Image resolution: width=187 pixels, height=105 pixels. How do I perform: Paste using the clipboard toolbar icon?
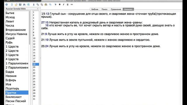(46, 5)
